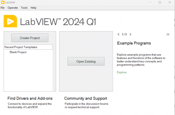Screen dimensions: 175x115
Task: Go to previous info panel page
Action: 118,34
